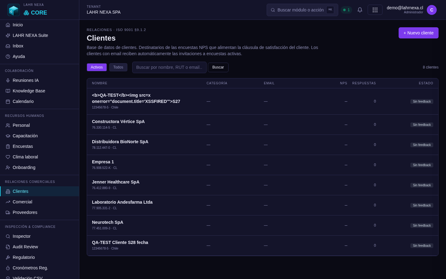
Task: Select Knowledge Base label in sidebar
Action: click(x=29, y=91)
